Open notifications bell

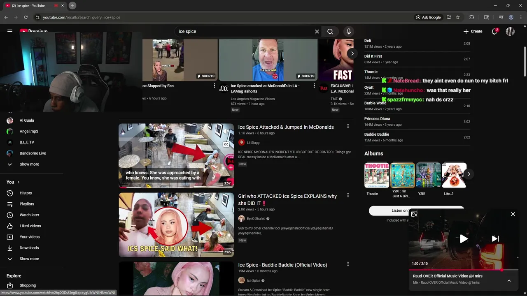point(494,31)
